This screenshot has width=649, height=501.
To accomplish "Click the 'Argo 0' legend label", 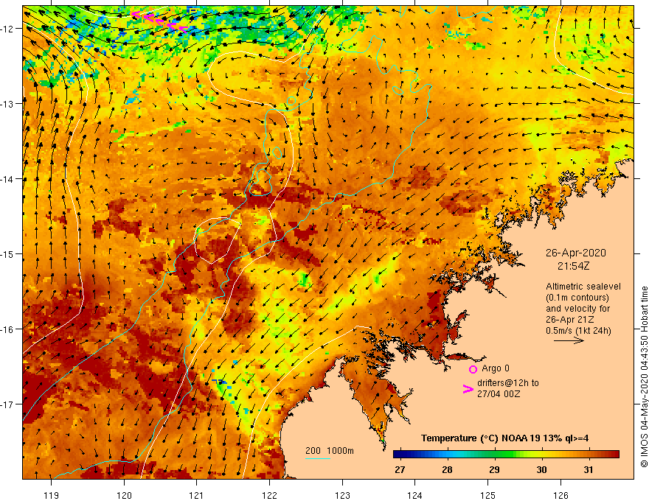I will point(496,368).
